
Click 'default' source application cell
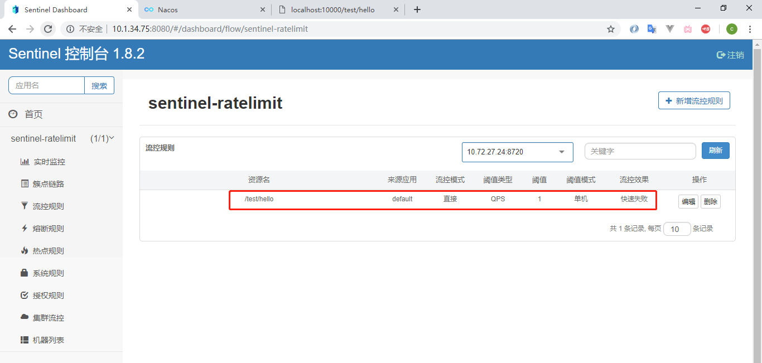402,199
